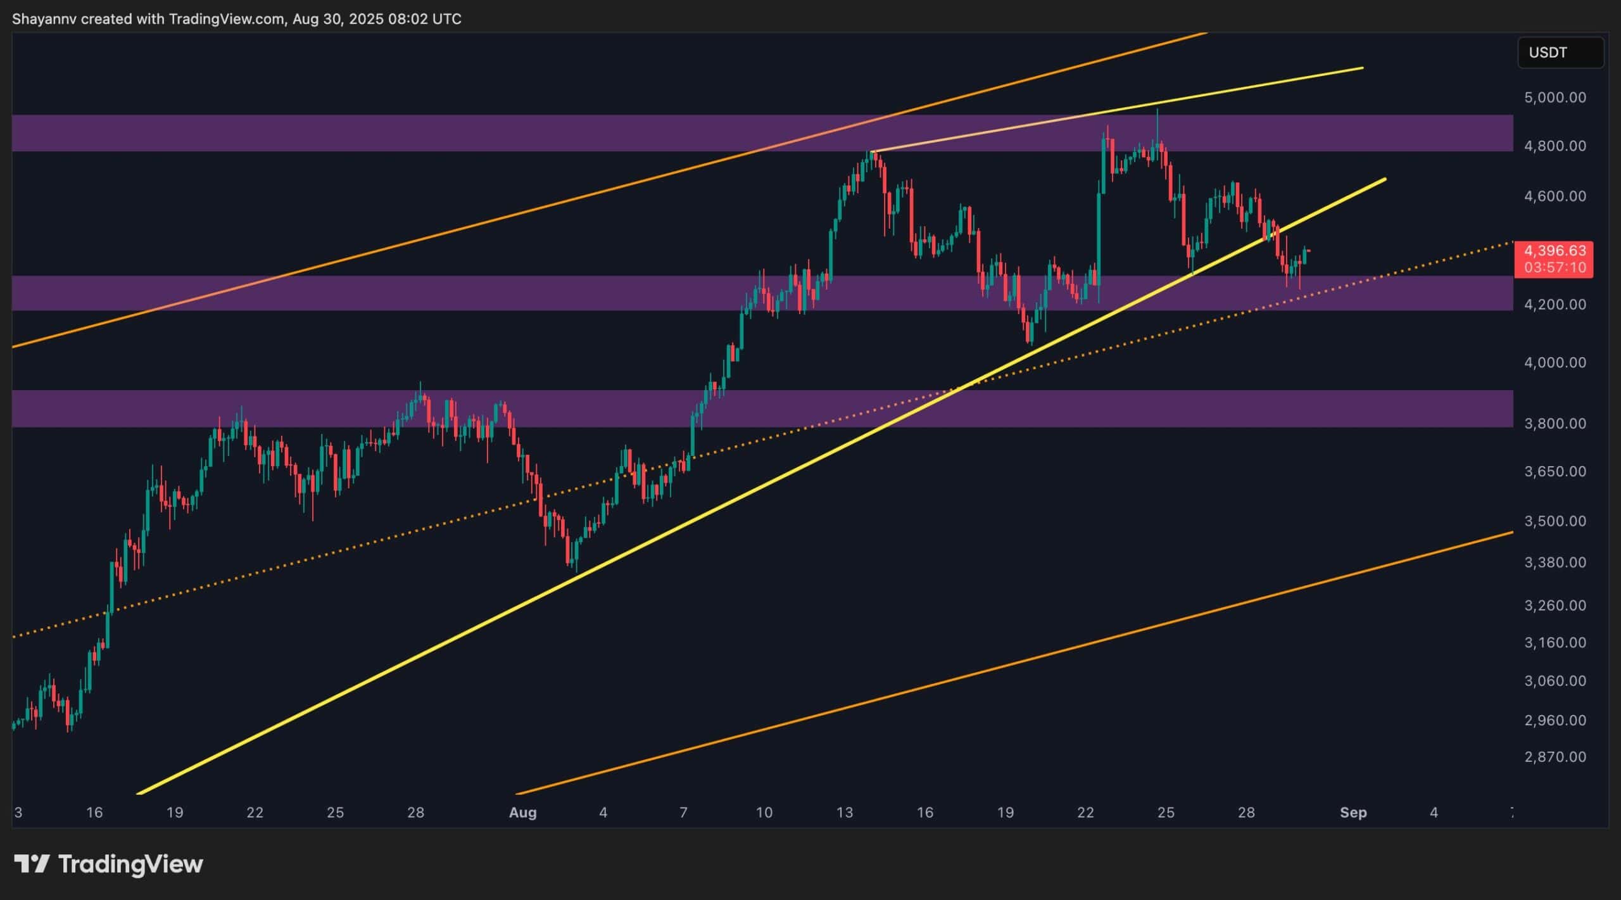Click the Shayannv created with TradingView caption
The image size is (1621, 900).
pyautogui.click(x=236, y=19)
